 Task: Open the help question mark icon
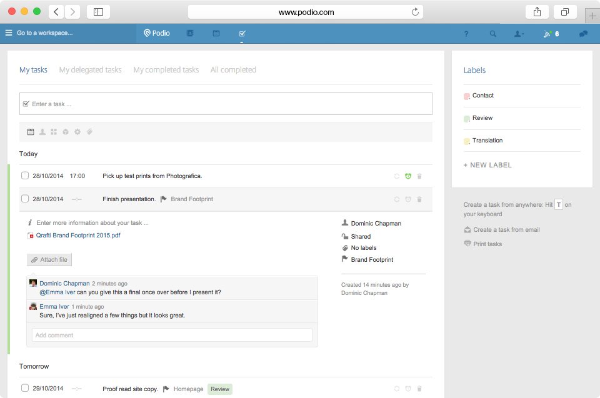click(466, 34)
